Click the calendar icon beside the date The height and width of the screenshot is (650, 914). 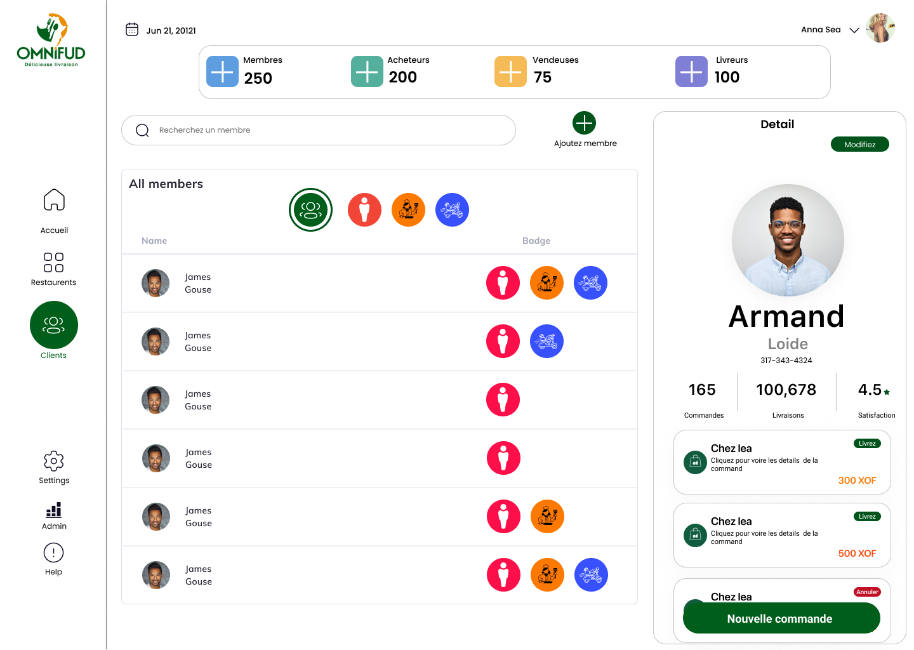[132, 30]
